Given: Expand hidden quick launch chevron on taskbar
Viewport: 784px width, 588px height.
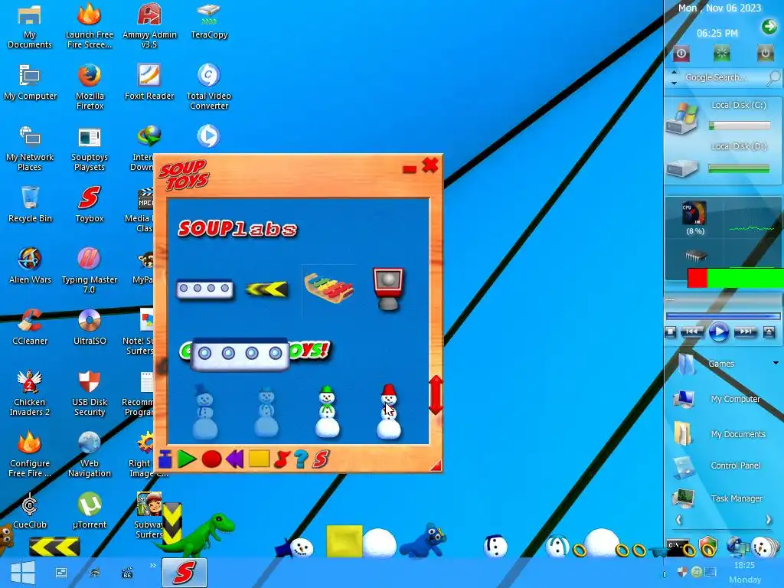Looking at the screenshot, I should (x=153, y=566).
